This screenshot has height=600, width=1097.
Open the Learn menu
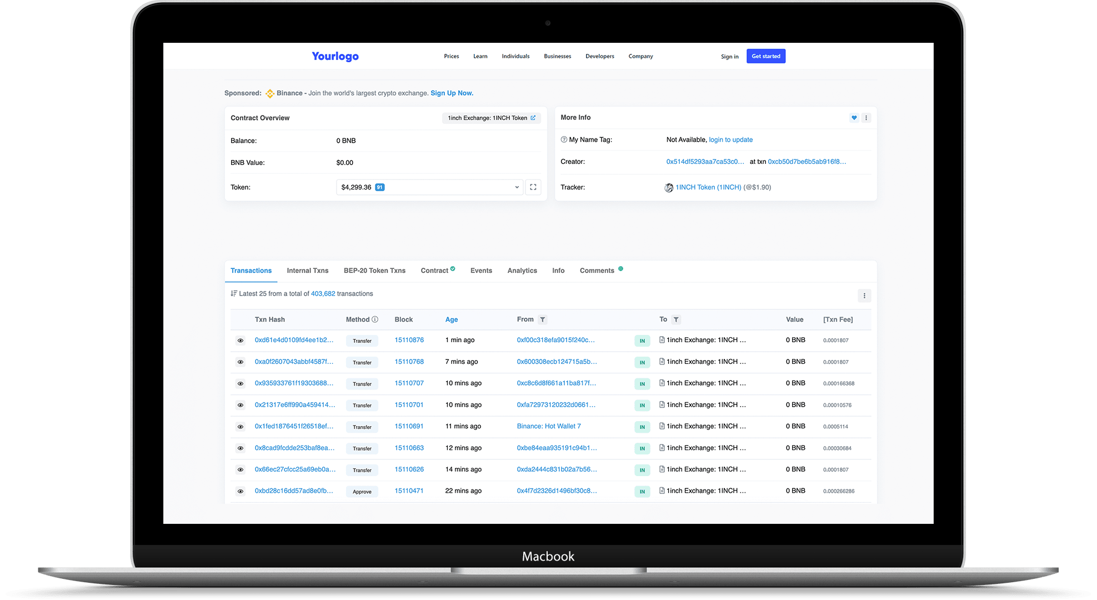pyautogui.click(x=480, y=56)
